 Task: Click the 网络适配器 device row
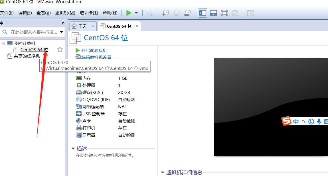(x=106, y=107)
